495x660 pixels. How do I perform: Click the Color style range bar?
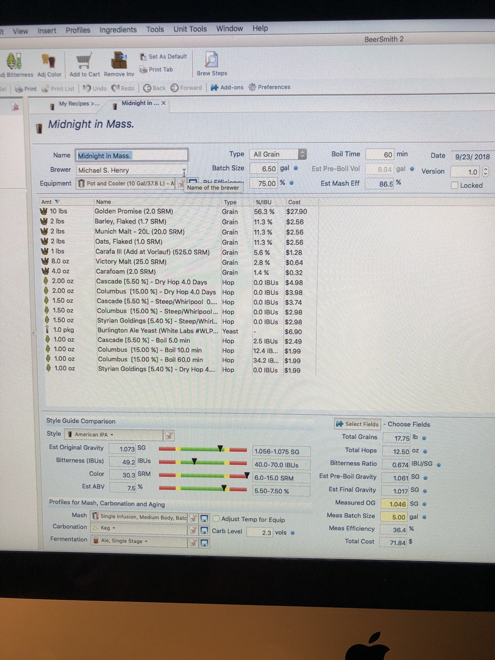point(203,475)
